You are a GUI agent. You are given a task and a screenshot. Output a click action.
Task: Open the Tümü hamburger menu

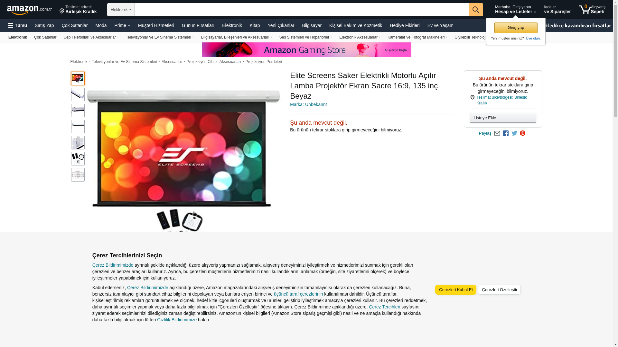coord(17,25)
